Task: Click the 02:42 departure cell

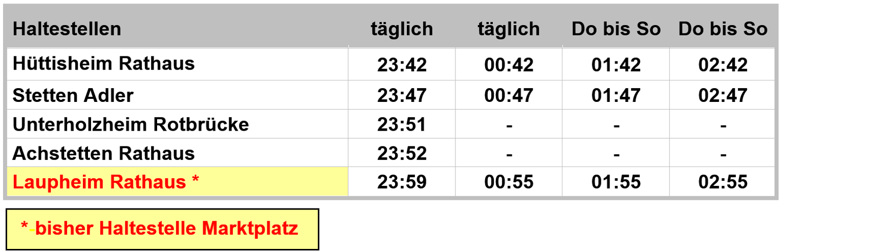Action: pyautogui.click(x=723, y=65)
